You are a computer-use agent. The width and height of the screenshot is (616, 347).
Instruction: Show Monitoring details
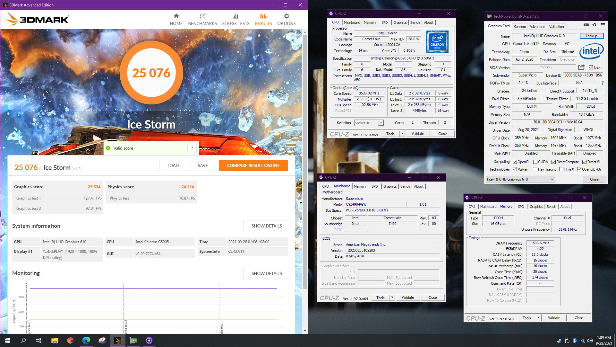[x=267, y=273]
